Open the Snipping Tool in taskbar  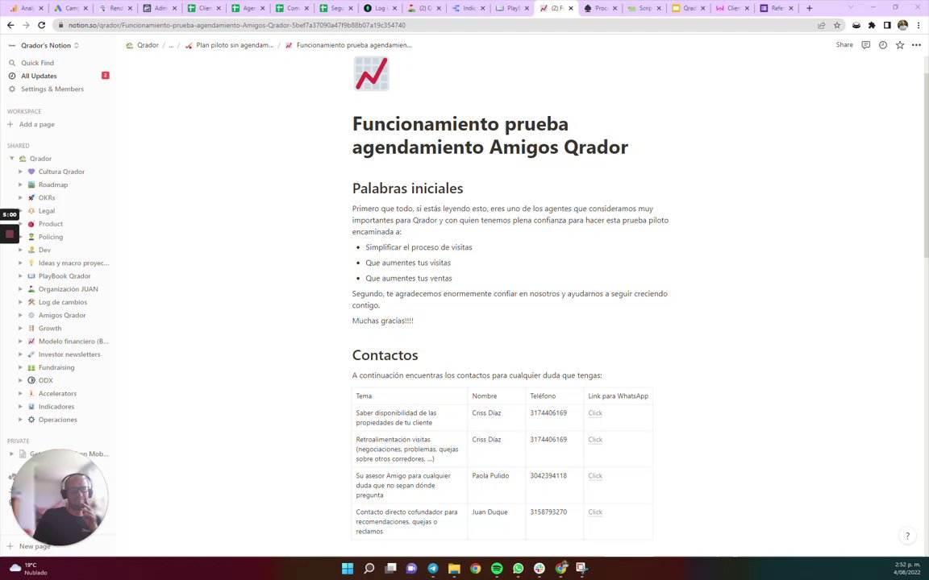(x=581, y=569)
